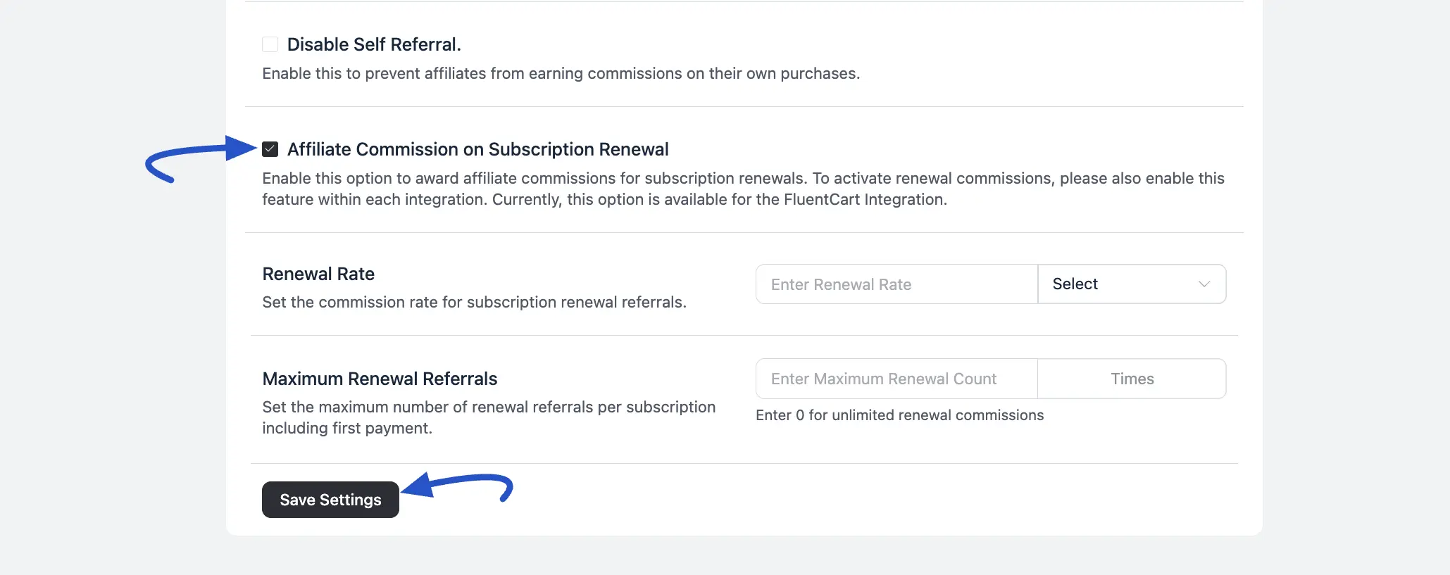Click the Times unit field

(1131, 378)
